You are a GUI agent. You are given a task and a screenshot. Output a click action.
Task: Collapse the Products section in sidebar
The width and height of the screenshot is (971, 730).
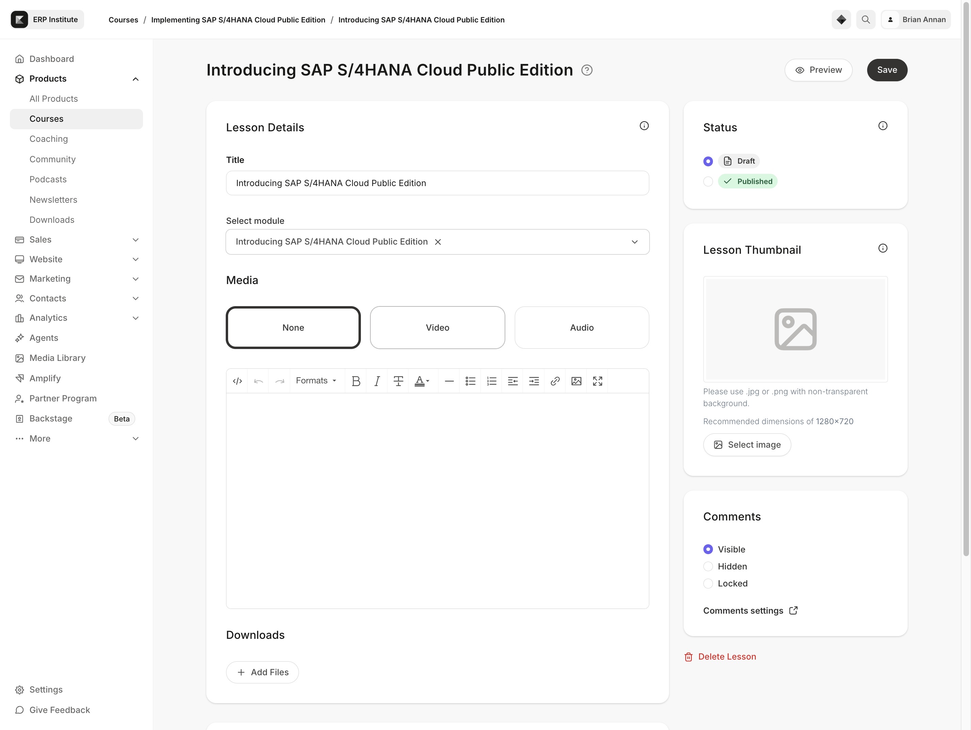pos(136,79)
